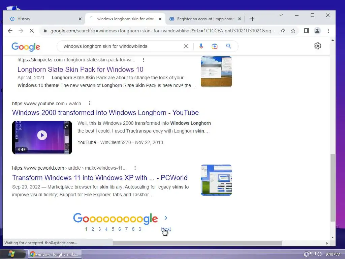Go to results page 9
Screen dimensions: 345x259
pos(140,229)
